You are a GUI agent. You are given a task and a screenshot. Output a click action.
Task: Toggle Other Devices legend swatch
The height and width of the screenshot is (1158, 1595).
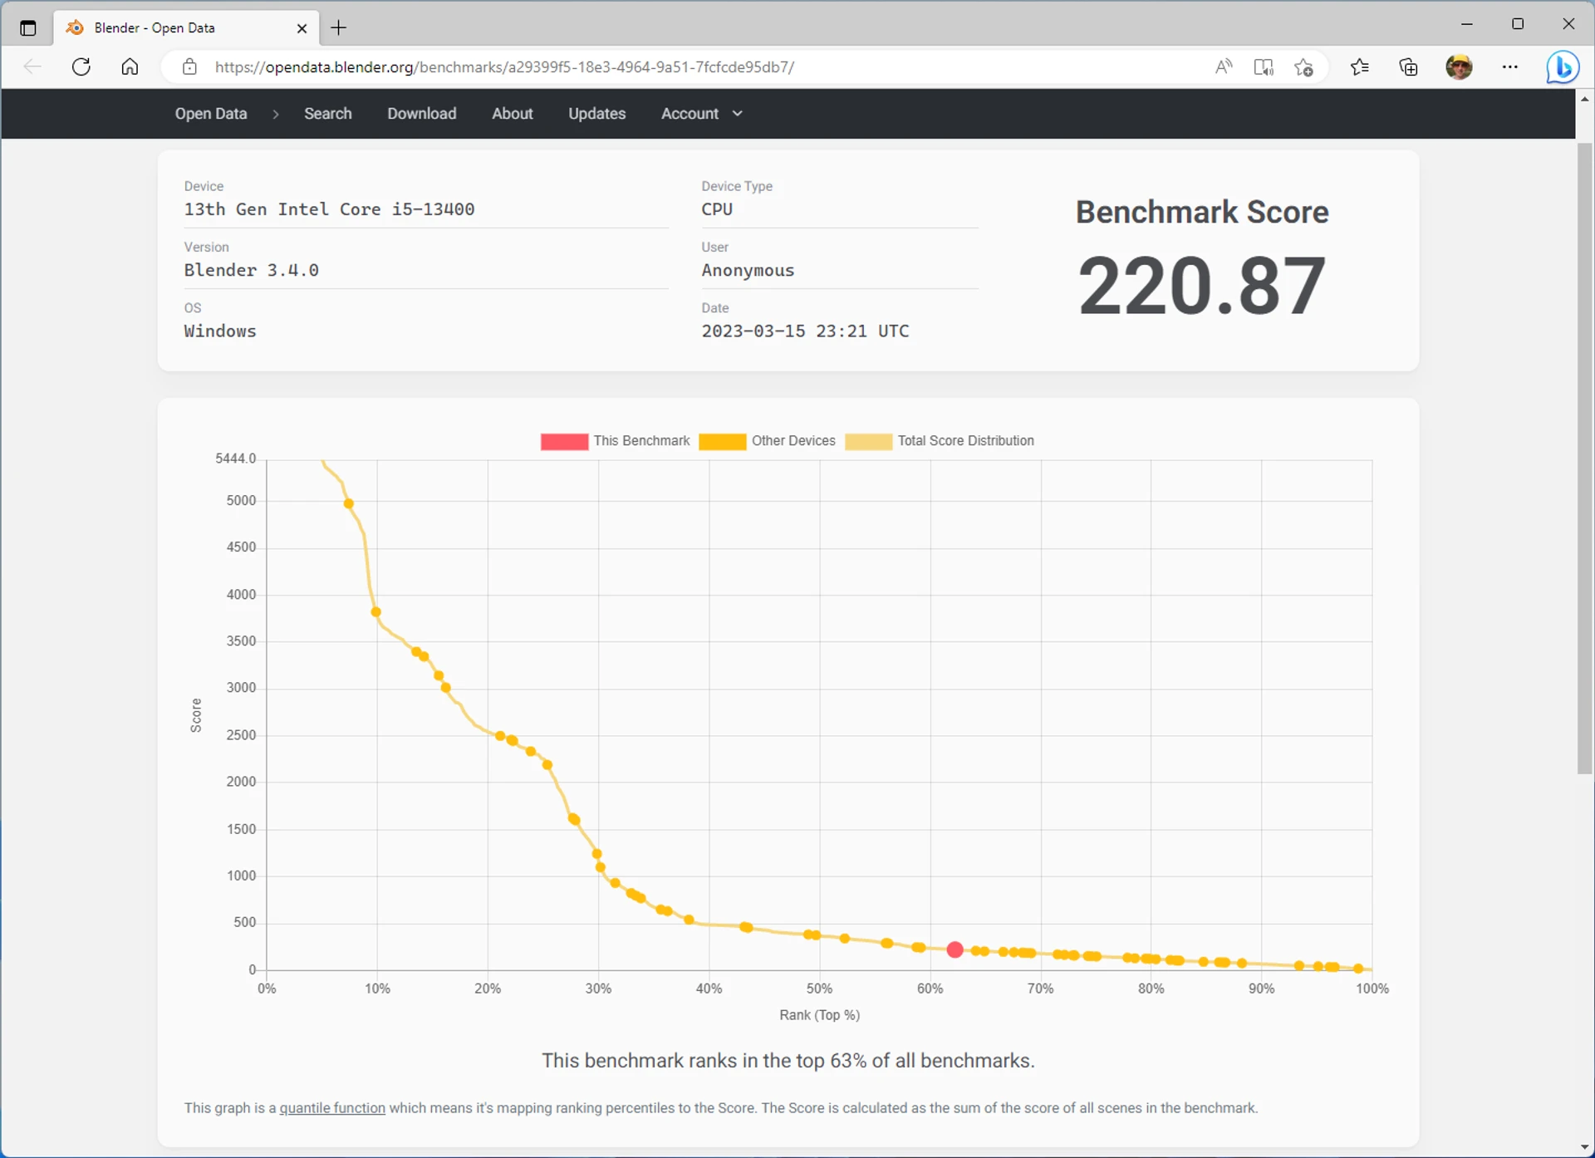[x=722, y=441]
